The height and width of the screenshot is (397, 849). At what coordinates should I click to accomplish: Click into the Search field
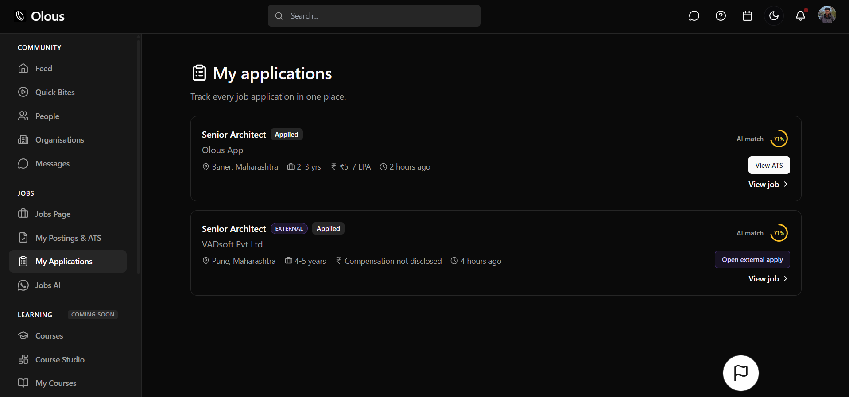pos(374,16)
